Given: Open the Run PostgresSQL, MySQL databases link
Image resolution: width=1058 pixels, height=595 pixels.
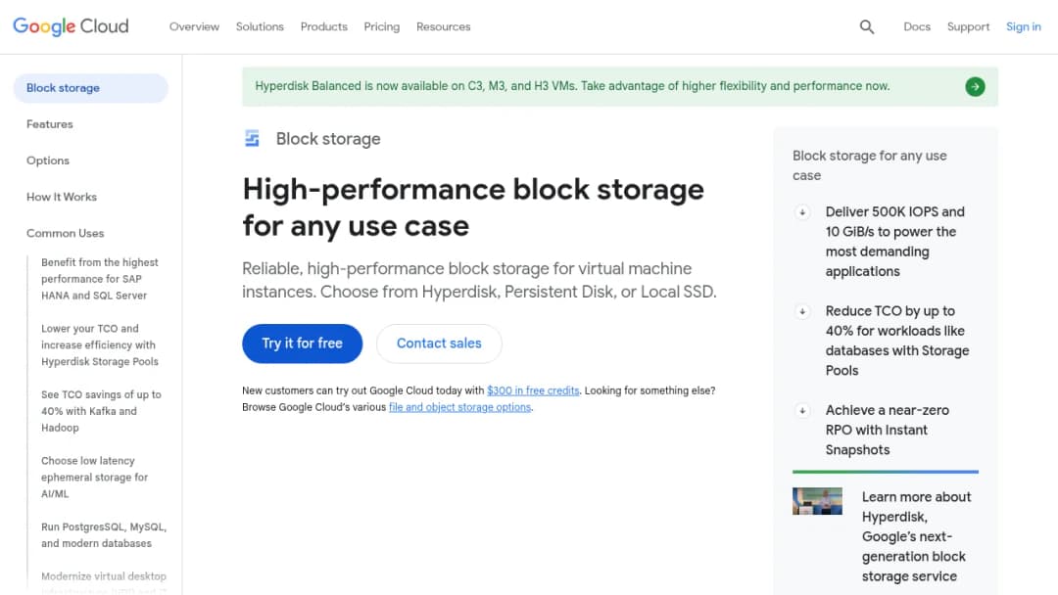Looking at the screenshot, I should tap(104, 535).
